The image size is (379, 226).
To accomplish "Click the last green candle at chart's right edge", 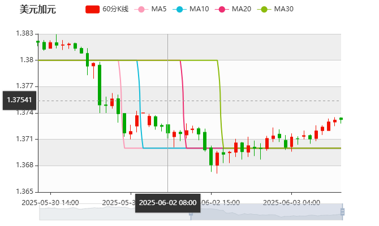I will pyautogui.click(x=341, y=119).
